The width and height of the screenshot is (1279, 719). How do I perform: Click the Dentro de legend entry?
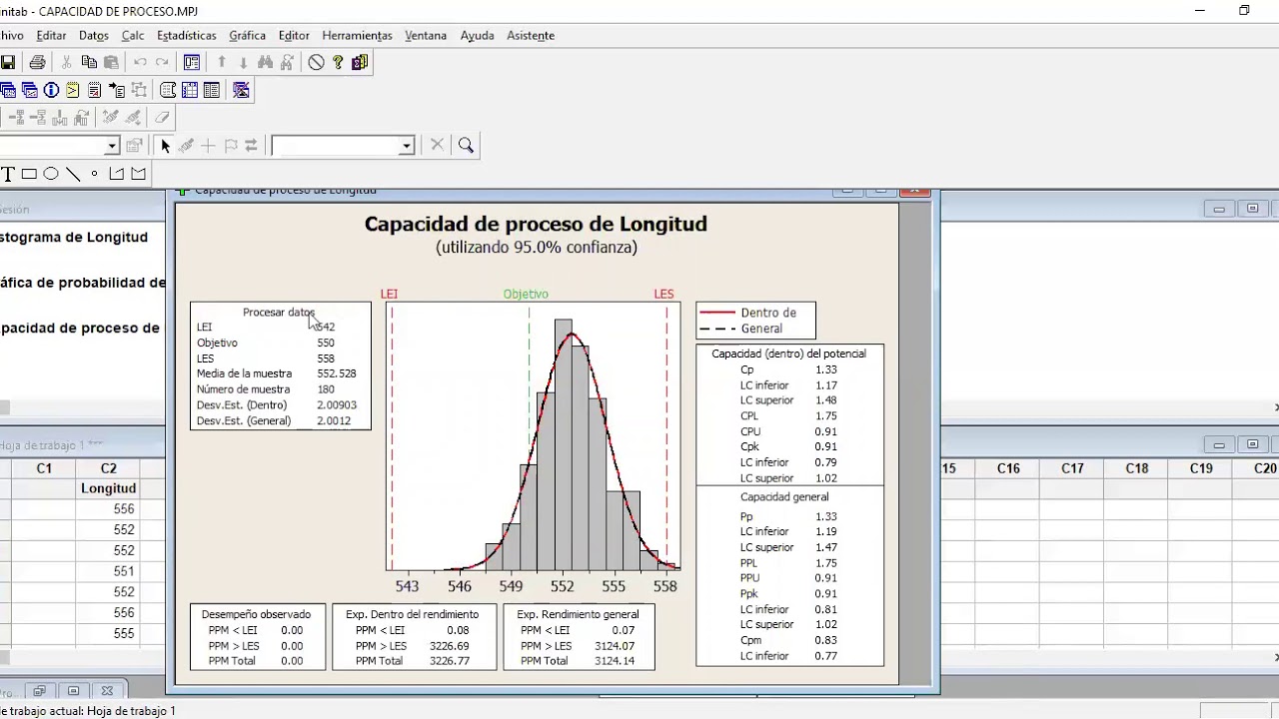coord(768,313)
